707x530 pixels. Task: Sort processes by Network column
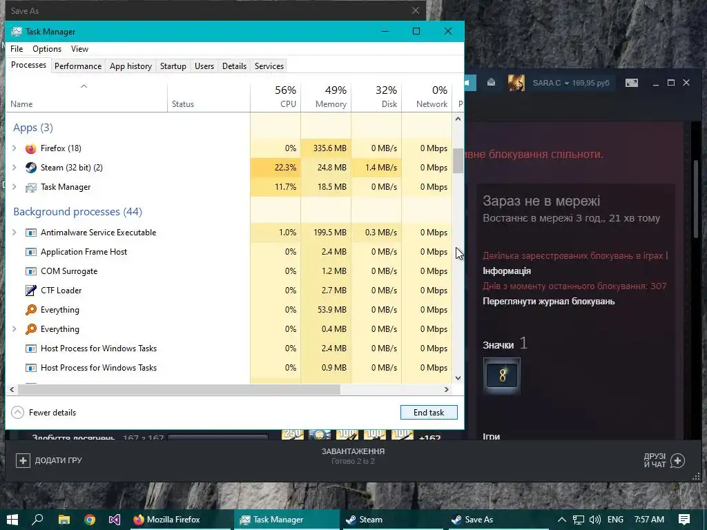coord(427,97)
